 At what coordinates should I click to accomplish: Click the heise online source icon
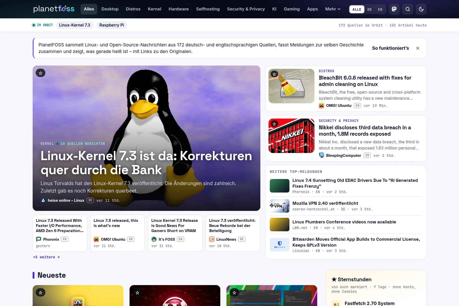click(x=43, y=200)
